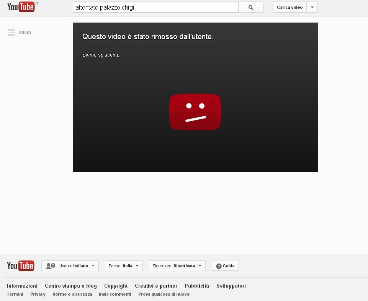Open the Creativi e partner link
Image resolution: width=368 pixels, height=301 pixels.
click(x=156, y=286)
